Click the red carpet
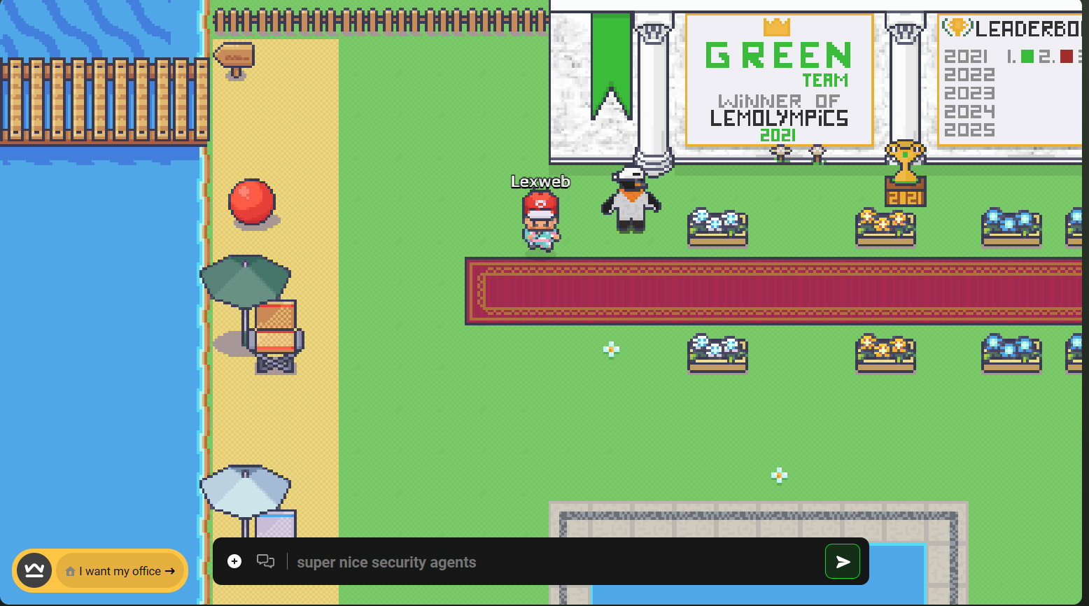Viewport: 1089px width, 606px height. coord(773,291)
